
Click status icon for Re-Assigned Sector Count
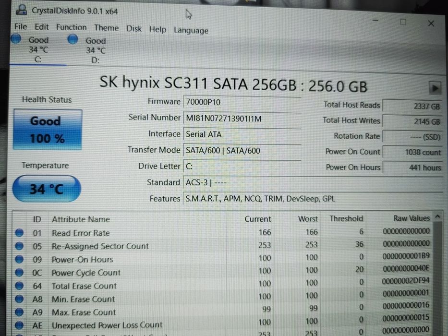click(x=19, y=246)
